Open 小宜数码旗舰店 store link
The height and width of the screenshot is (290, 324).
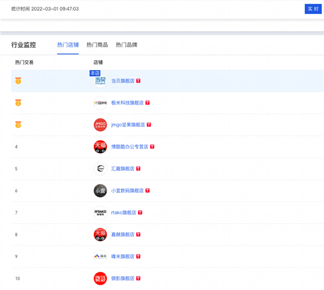(x=127, y=191)
